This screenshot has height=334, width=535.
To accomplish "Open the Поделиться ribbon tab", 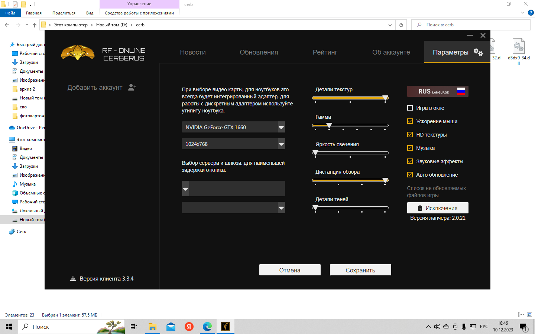I will tap(64, 13).
